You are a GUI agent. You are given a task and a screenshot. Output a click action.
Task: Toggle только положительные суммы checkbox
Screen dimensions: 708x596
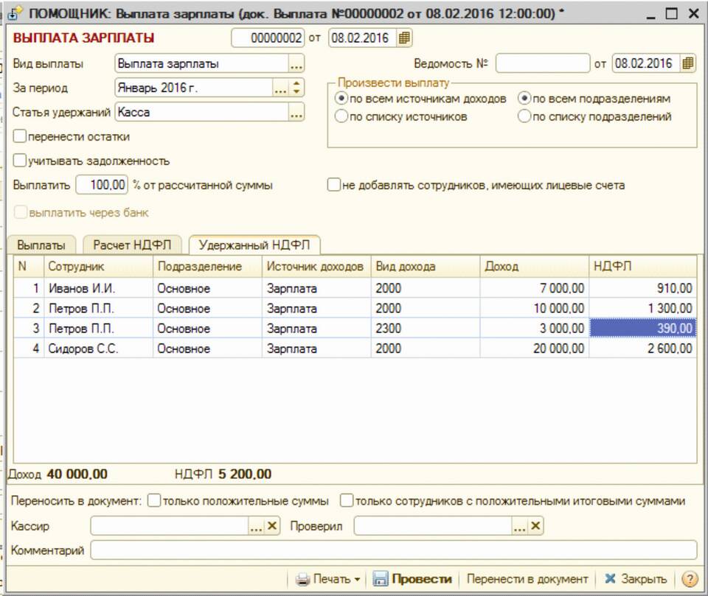tap(154, 501)
